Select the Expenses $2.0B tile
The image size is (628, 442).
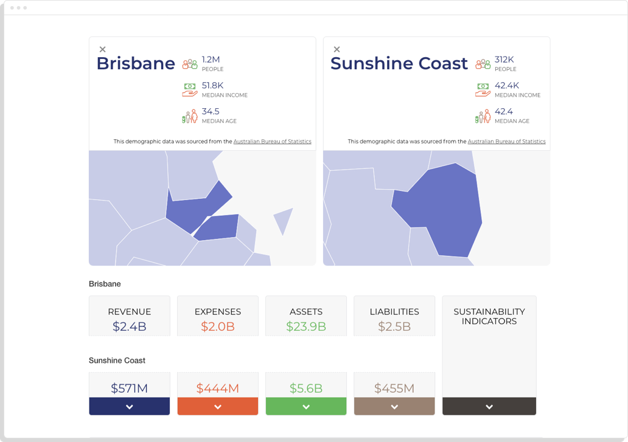click(x=217, y=316)
